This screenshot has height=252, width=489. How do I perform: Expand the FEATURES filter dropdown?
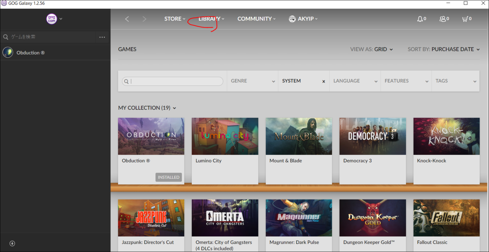pyautogui.click(x=406, y=81)
